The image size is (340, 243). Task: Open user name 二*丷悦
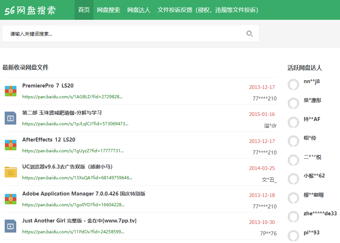click(313, 157)
